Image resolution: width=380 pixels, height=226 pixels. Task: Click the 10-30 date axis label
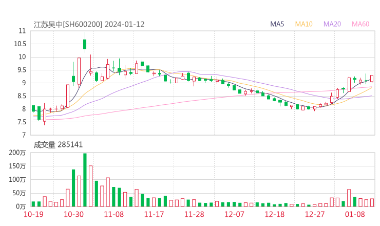click(x=73, y=214)
